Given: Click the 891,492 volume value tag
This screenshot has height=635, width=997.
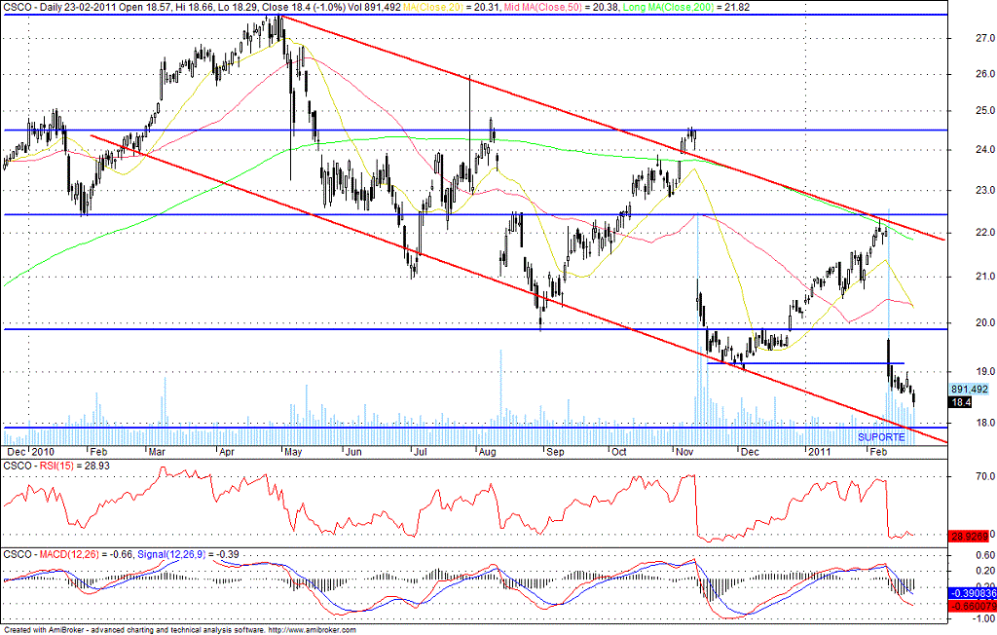Looking at the screenshot, I should pos(970,389).
